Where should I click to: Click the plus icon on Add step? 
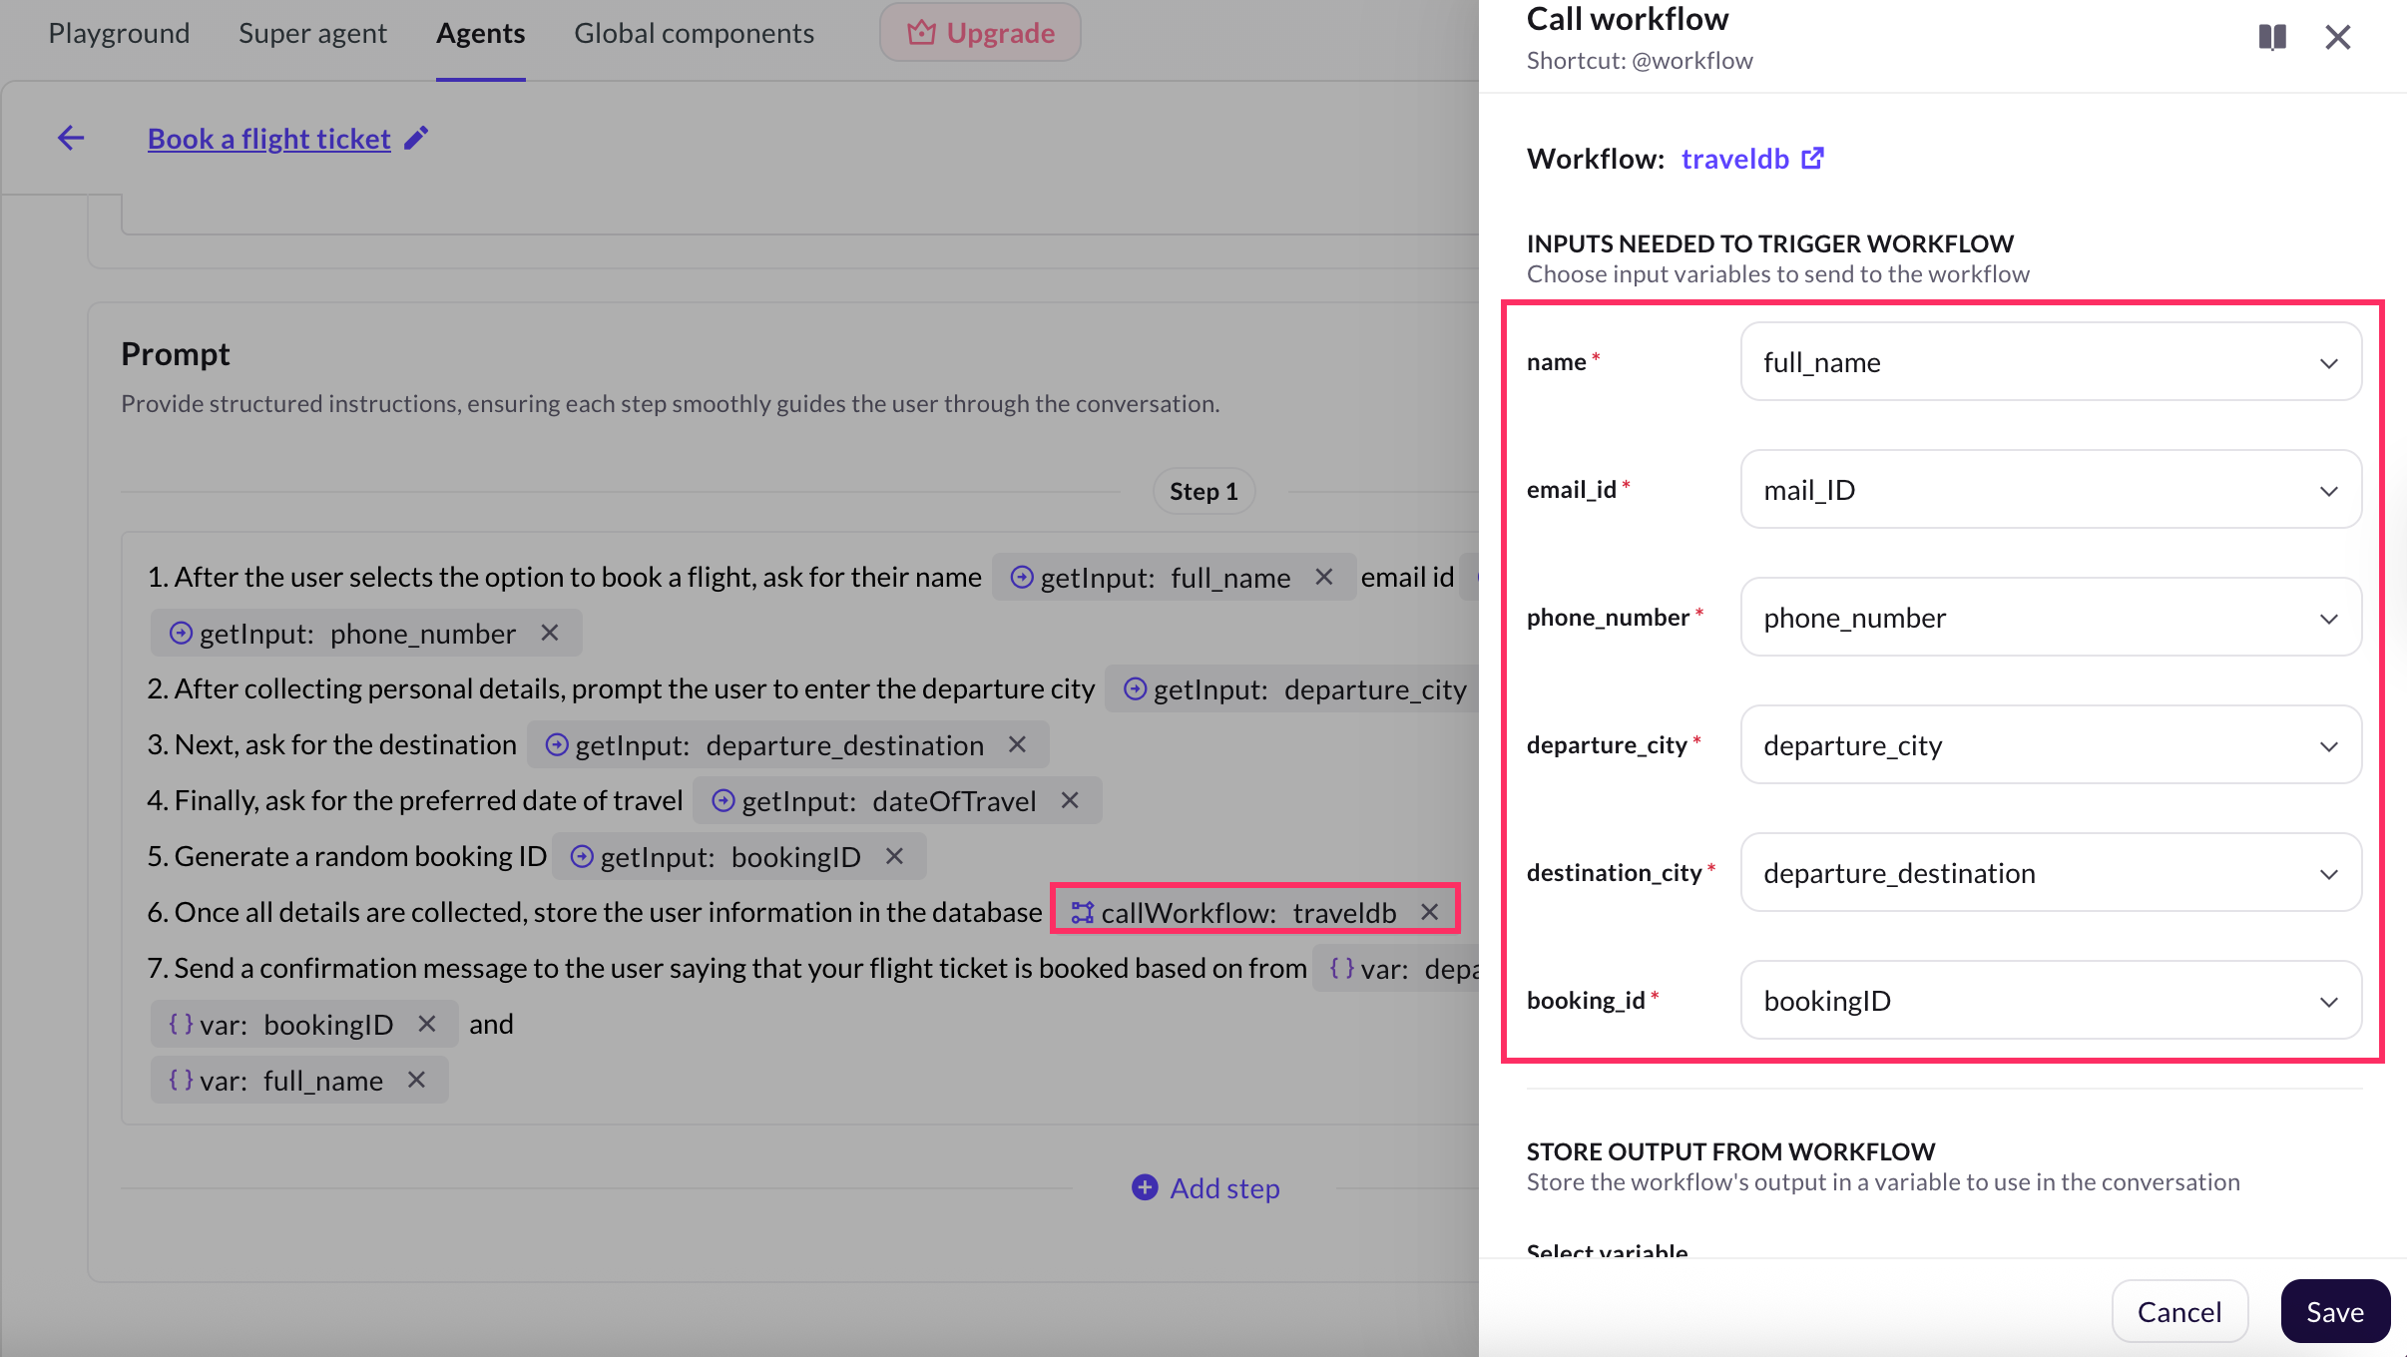(x=1145, y=1187)
